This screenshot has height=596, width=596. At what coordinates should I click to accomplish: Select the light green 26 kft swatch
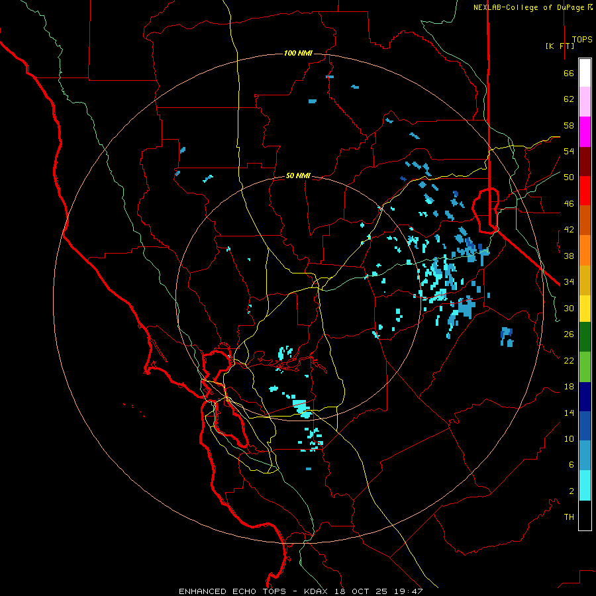click(x=585, y=367)
